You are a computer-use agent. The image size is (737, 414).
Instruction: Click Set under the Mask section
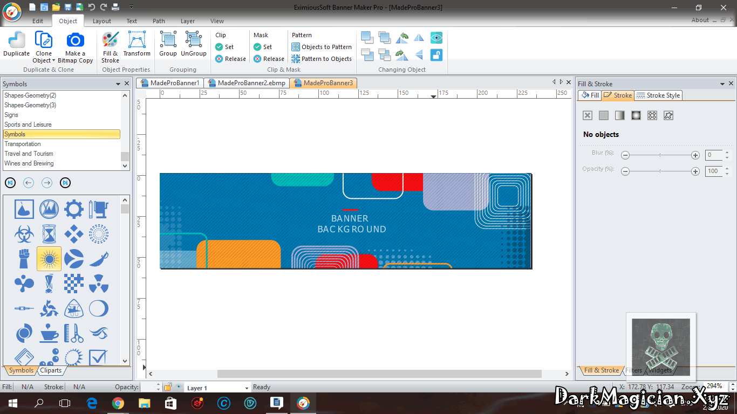pos(263,47)
